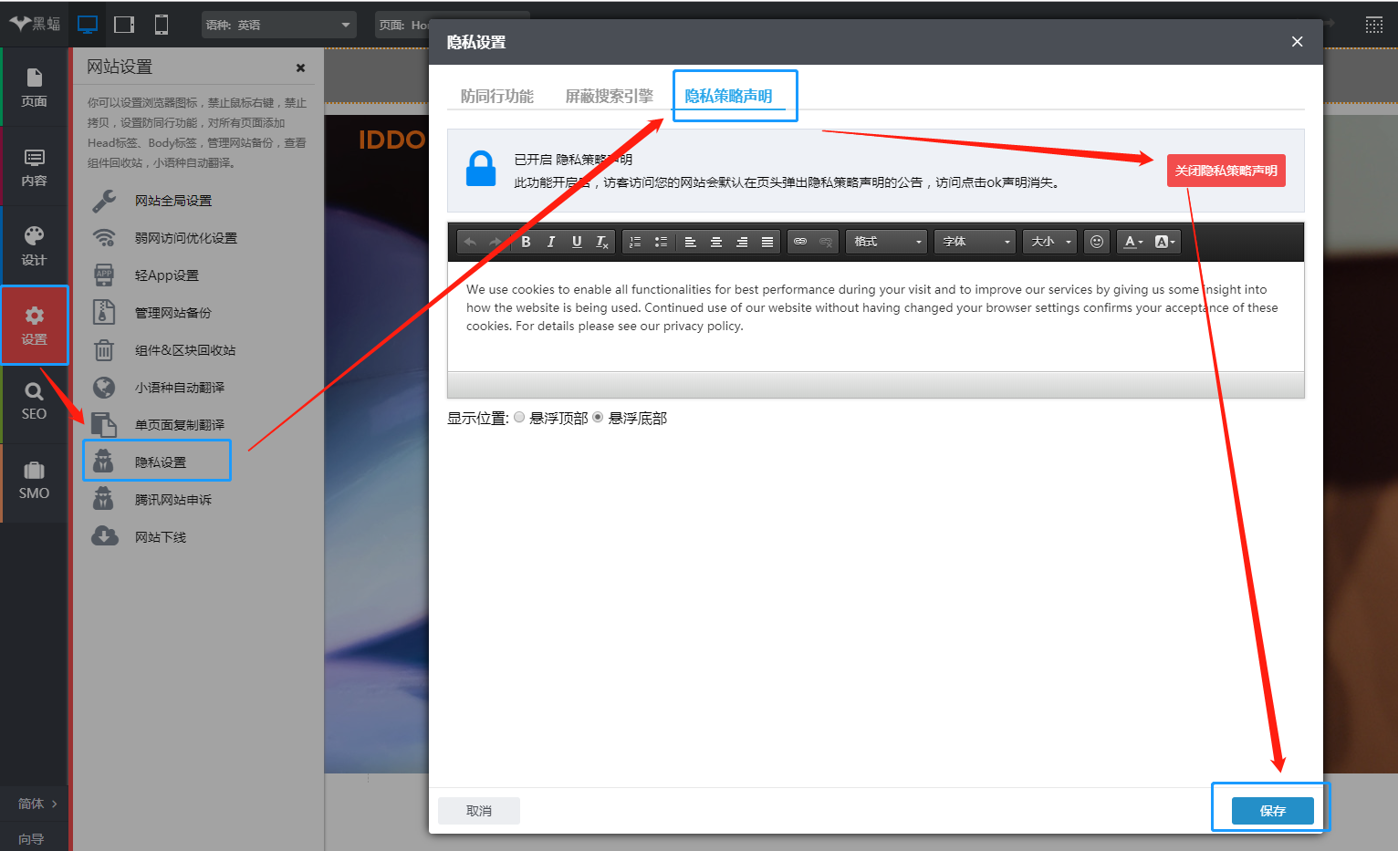Viewport: 1398px width, 851px height.
Task: Open the 屏蔽搜索引擎 tab
Action: pyautogui.click(x=610, y=96)
